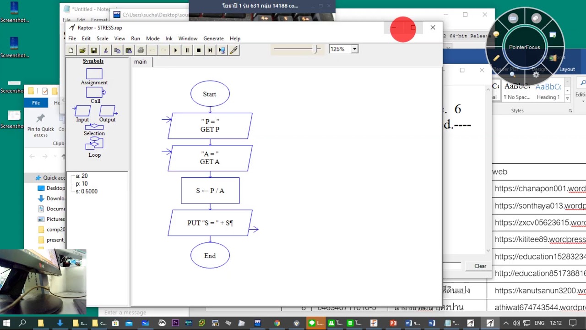Image resolution: width=586 pixels, height=330 pixels.
Task: Cut the selected symbol via scissors icon
Action: (106, 50)
